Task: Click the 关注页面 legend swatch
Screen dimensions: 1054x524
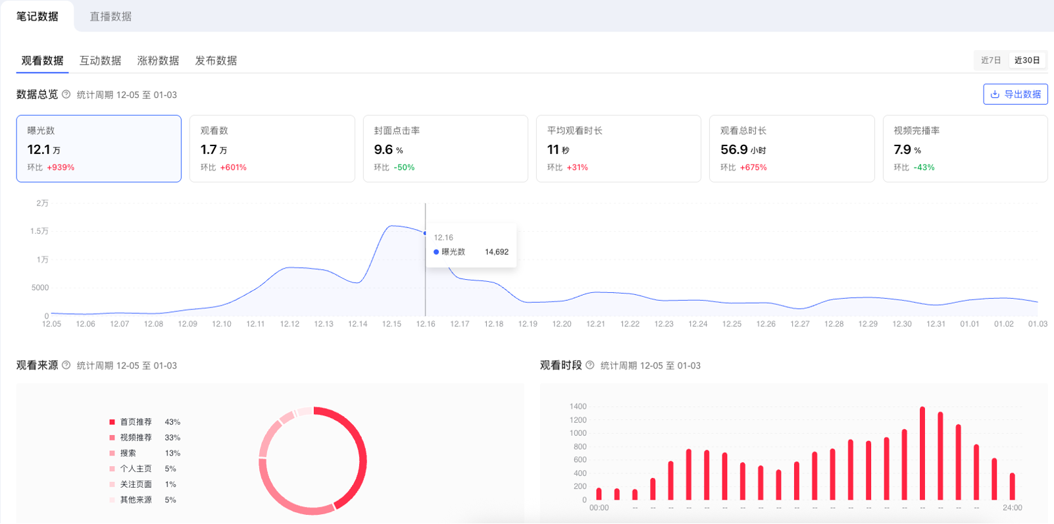Action: point(112,485)
